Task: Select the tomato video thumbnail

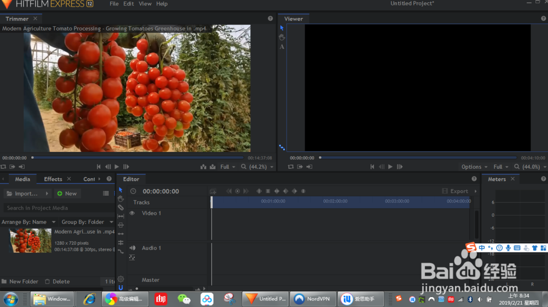Action: (x=30, y=240)
